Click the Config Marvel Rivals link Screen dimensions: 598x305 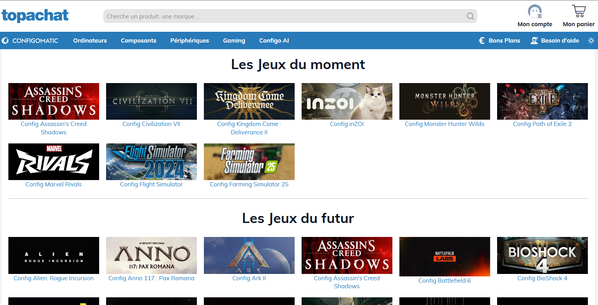tap(54, 184)
